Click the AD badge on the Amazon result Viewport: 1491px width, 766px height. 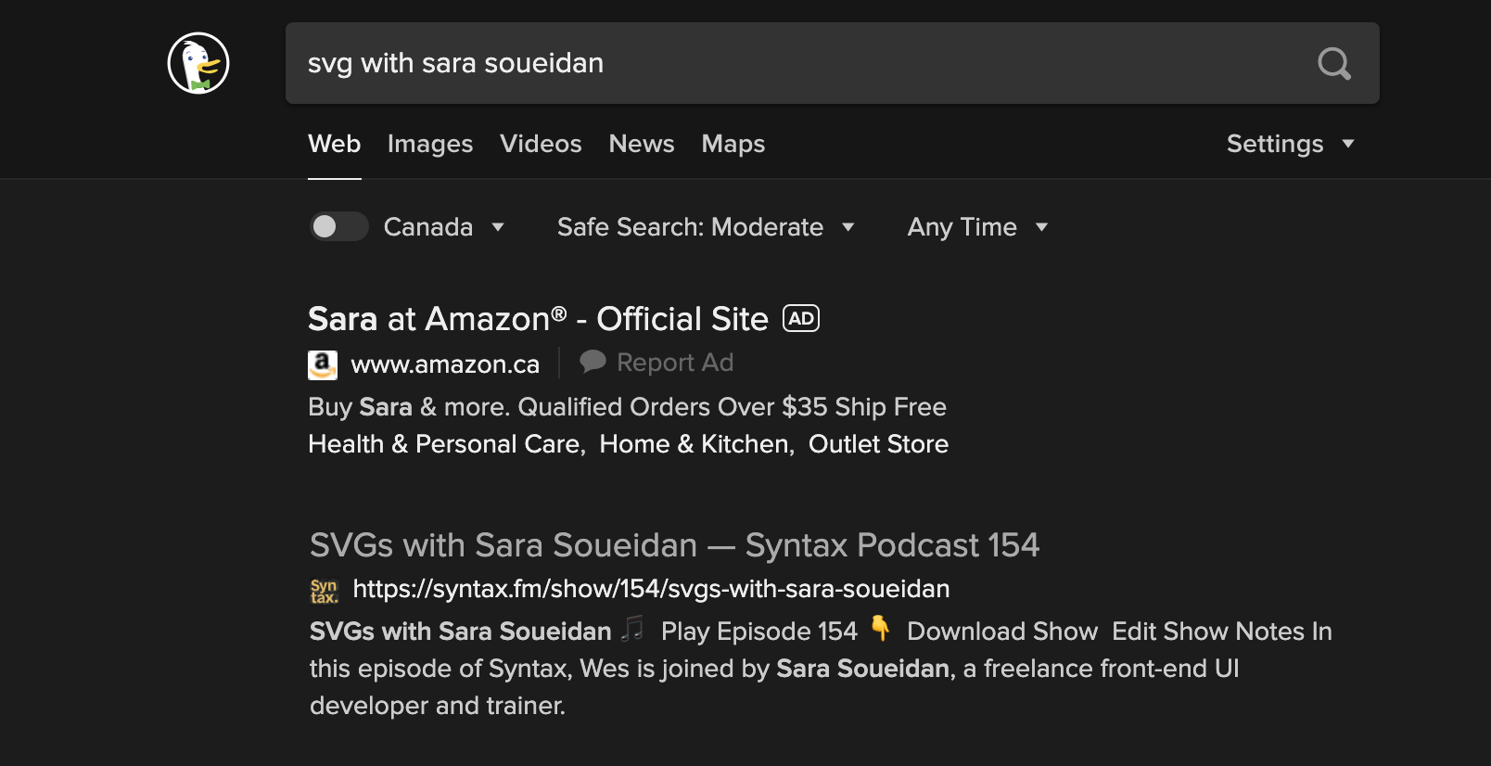[x=799, y=318]
